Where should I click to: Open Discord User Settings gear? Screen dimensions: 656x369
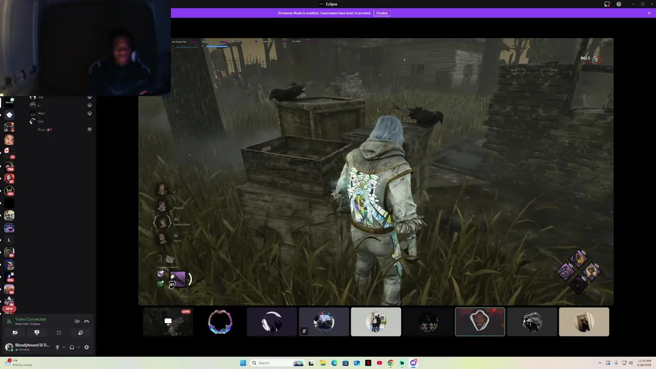click(87, 347)
